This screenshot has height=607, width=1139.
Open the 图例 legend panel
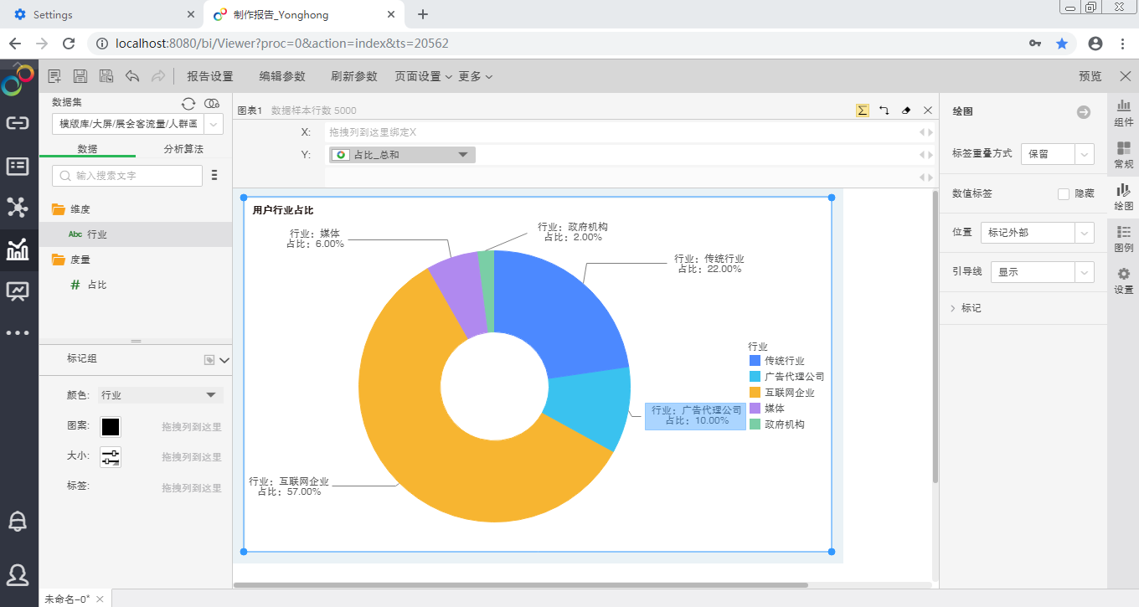1124,238
